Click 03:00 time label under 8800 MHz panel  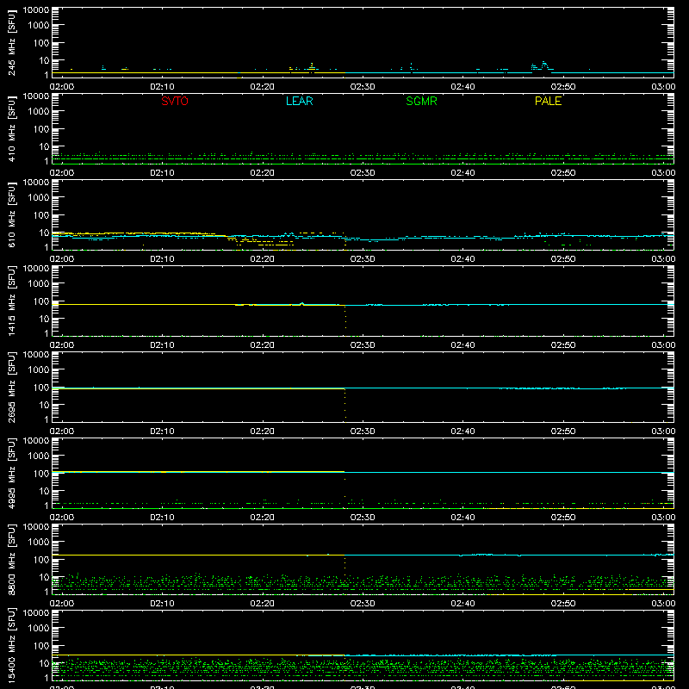click(x=663, y=604)
